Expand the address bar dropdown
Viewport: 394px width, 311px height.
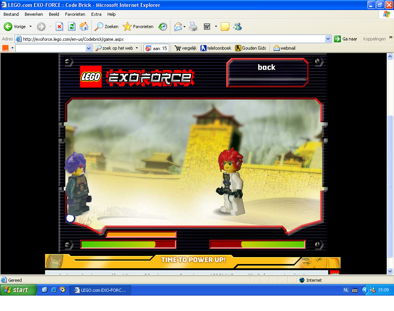pos(328,39)
